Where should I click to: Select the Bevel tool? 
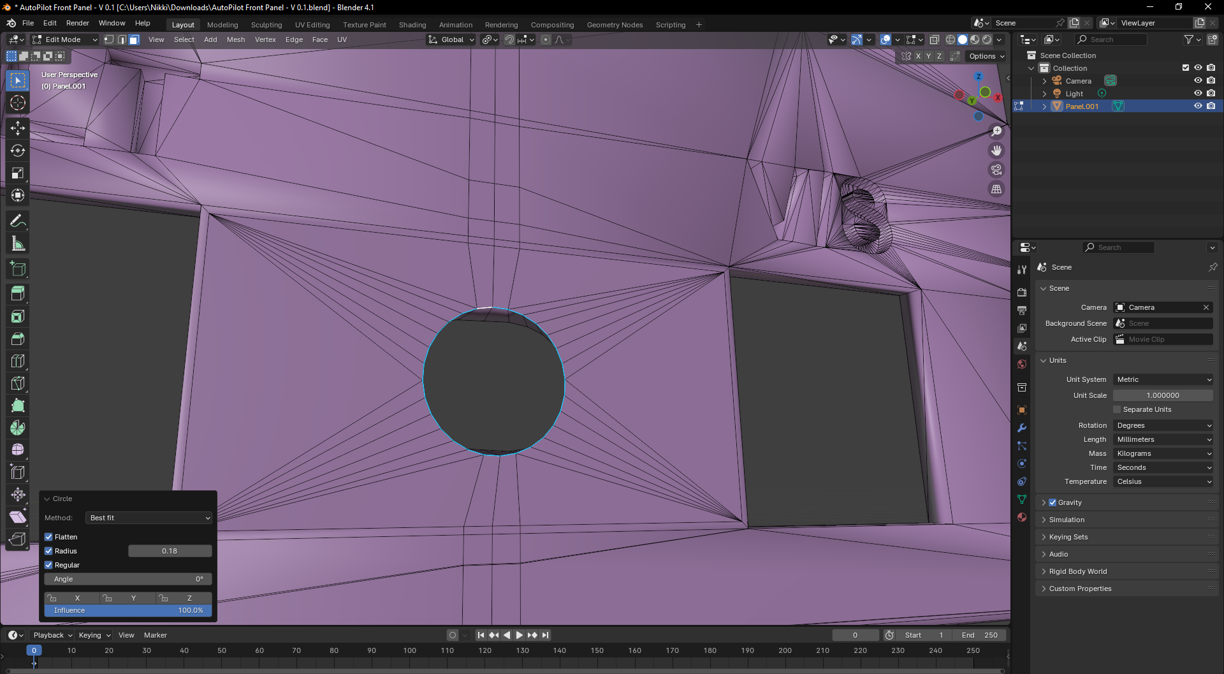pyautogui.click(x=18, y=339)
